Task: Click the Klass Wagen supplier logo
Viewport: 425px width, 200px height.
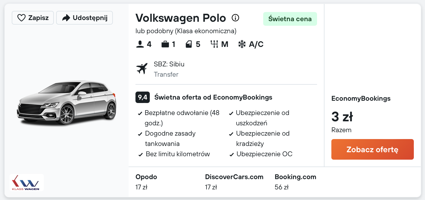Action: point(27,182)
